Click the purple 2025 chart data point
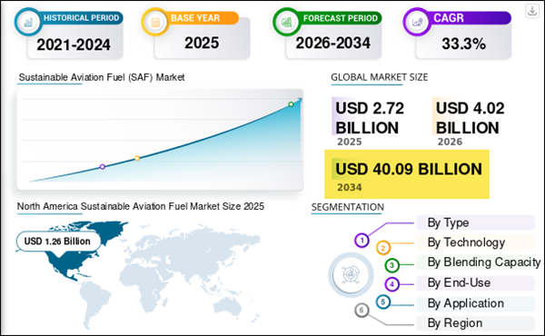Image resolution: width=545 pixels, height=336 pixels. (x=102, y=167)
